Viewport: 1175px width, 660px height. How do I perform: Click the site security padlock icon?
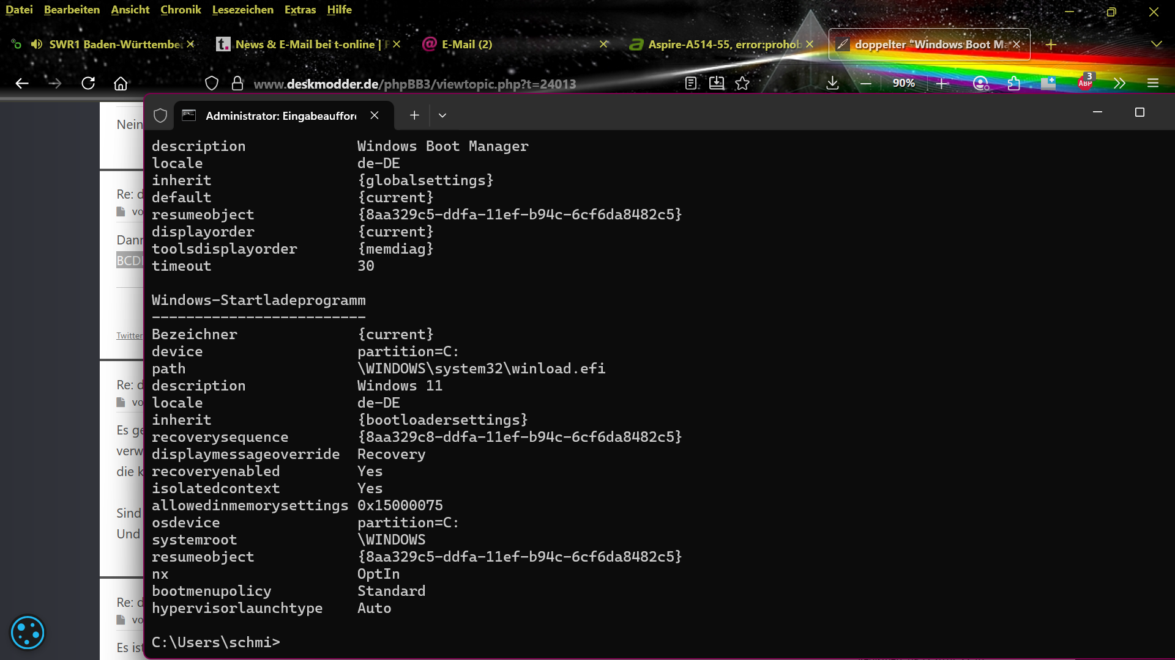click(237, 83)
